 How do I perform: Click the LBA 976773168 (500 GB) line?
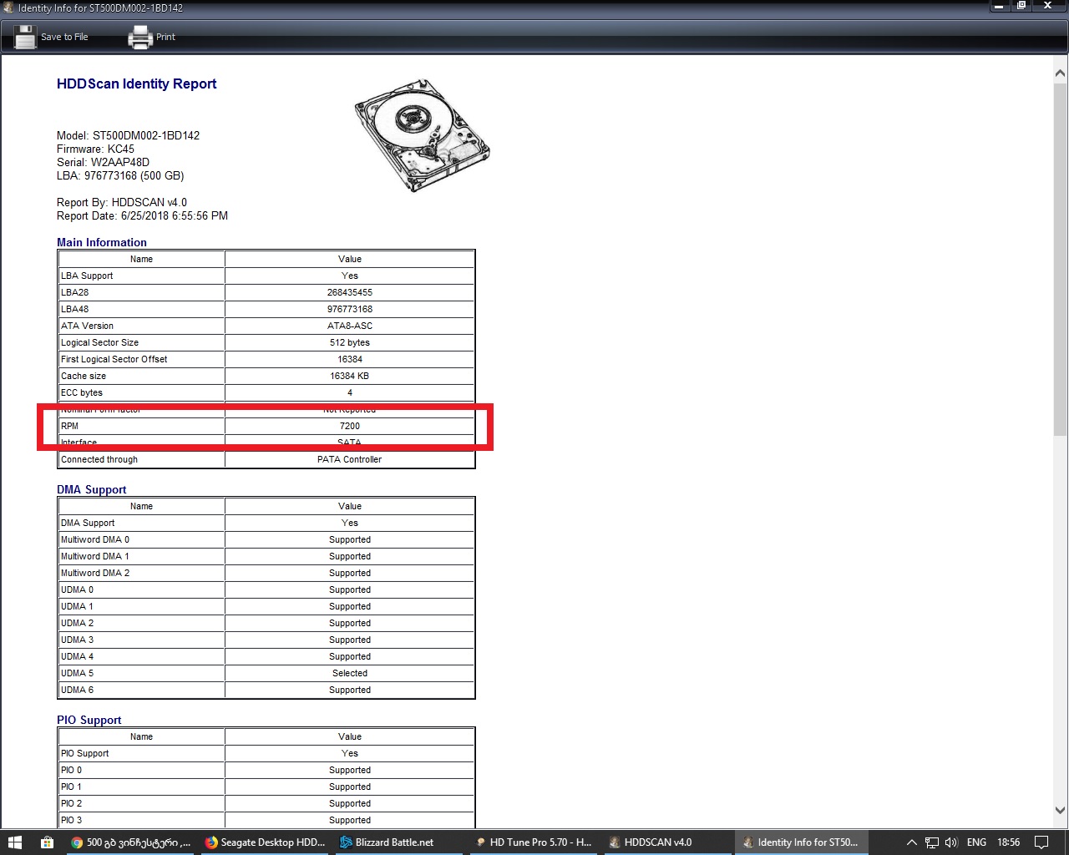pos(120,175)
